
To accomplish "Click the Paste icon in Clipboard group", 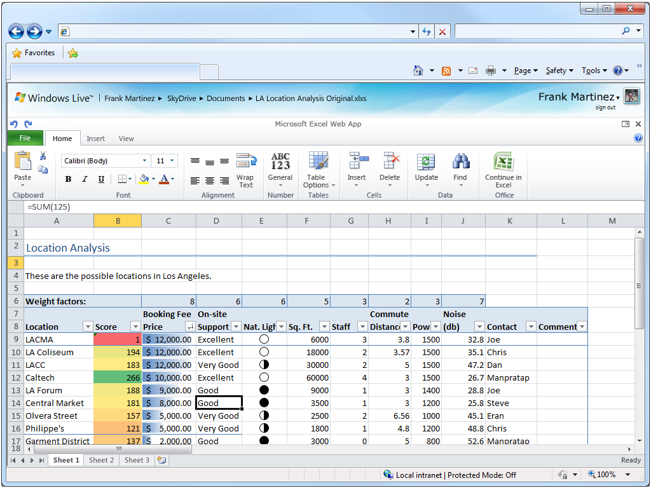I will 22,161.
